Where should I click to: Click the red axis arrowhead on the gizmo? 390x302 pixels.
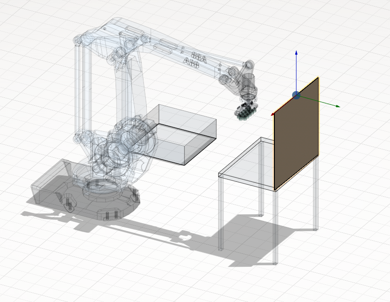coord(273,114)
